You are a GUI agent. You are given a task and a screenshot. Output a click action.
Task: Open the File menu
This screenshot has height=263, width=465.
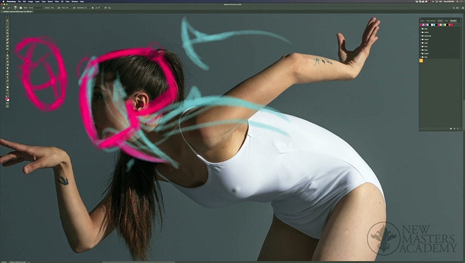pos(19,1)
